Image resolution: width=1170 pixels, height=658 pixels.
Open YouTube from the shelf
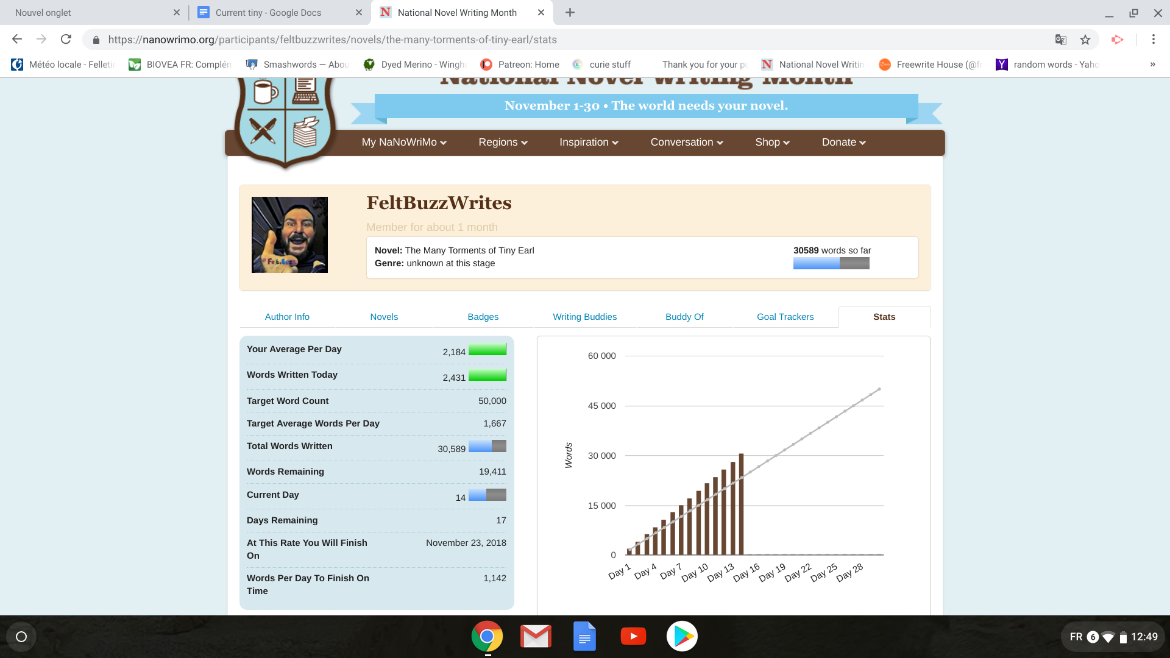633,637
